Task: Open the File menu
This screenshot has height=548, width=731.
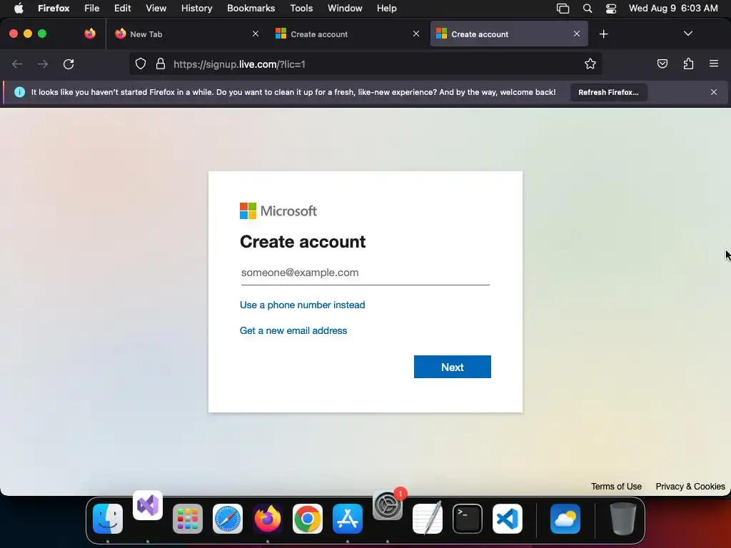Action: click(x=92, y=8)
